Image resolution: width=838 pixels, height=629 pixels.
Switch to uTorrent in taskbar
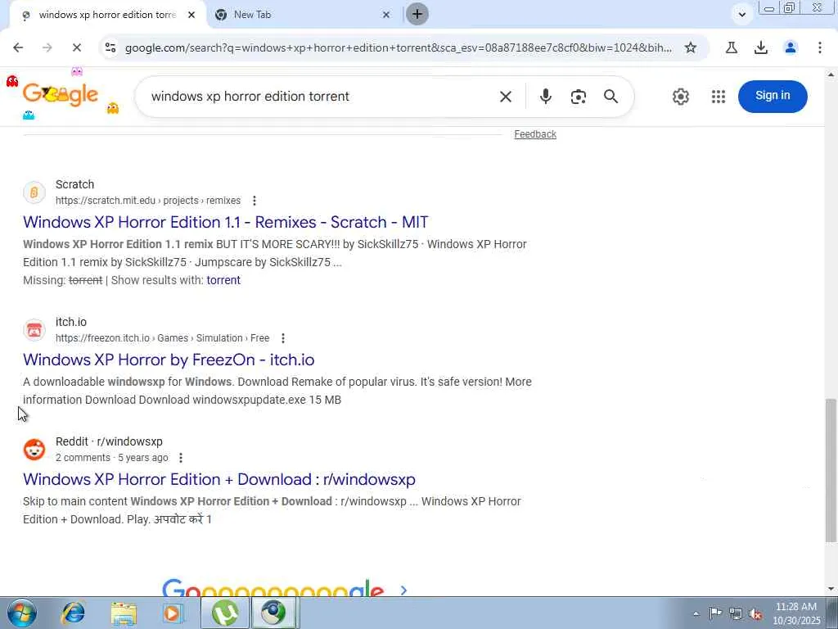[x=225, y=613]
